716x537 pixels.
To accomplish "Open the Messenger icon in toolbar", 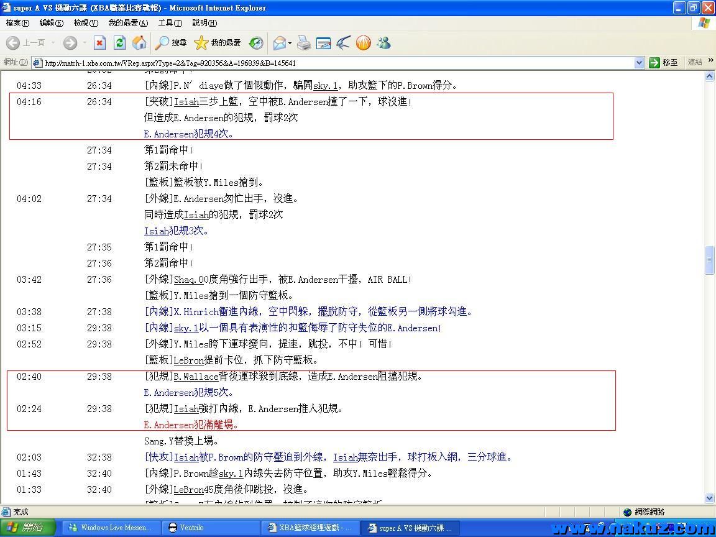I will pos(383,42).
